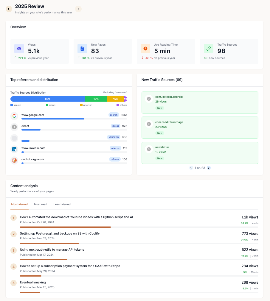Expand the com.linkedin.android source entry

(x=148, y=99)
